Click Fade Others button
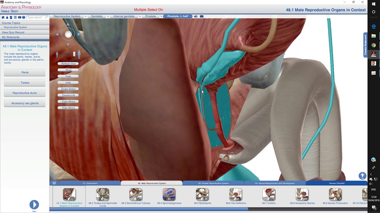380x213 pixels. pos(68,101)
